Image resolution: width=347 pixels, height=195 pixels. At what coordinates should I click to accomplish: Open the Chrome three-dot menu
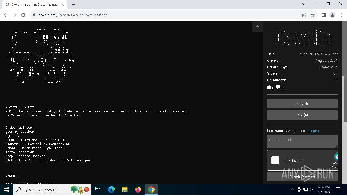pyautogui.click(x=341, y=15)
